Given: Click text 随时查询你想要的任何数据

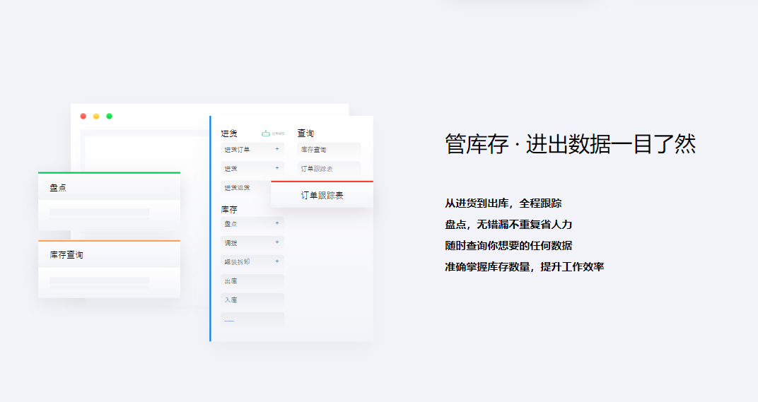Looking at the screenshot, I should [508, 245].
